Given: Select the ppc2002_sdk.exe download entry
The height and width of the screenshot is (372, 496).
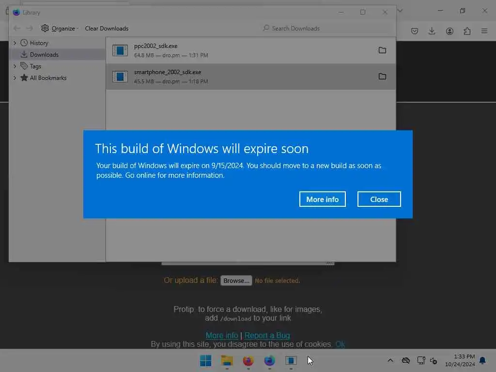Looking at the screenshot, I should (250, 50).
